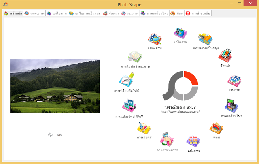Maximize the PhotoScape window
Viewport: 259px width, 164px height.
click(240, 4)
